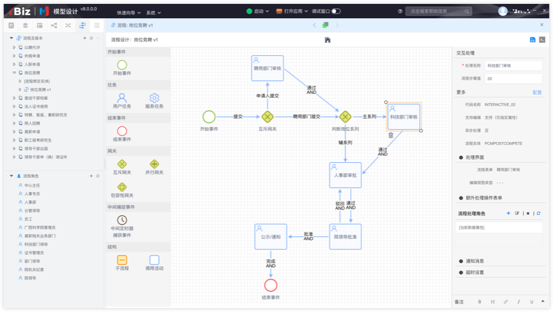Collapse the 岗位竞聘 tree folder
This screenshot has height=312, width=553.
click(x=14, y=73)
